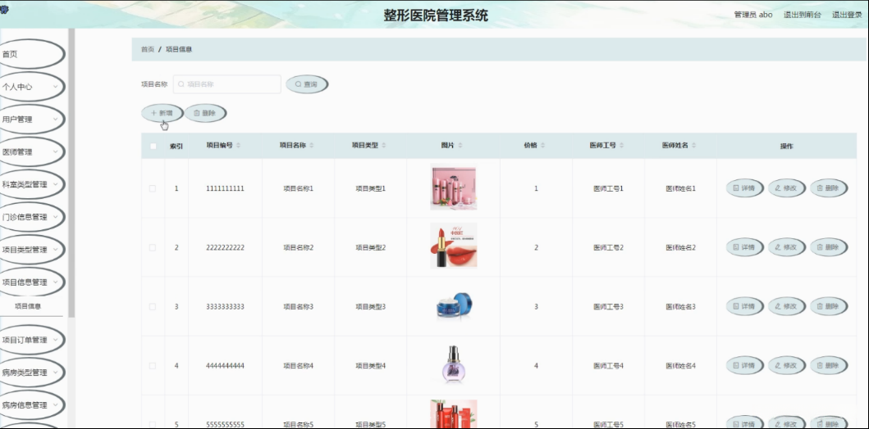The height and width of the screenshot is (429, 869).
Task: Expand the 用户管理 sidebar menu
Action: pos(30,120)
